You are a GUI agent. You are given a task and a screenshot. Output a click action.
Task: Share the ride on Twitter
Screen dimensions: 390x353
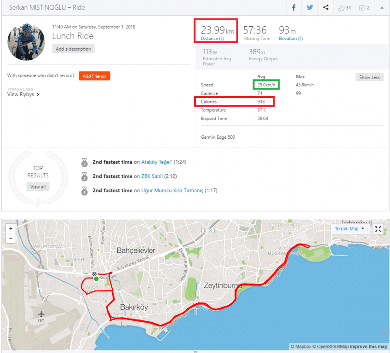[310, 7]
